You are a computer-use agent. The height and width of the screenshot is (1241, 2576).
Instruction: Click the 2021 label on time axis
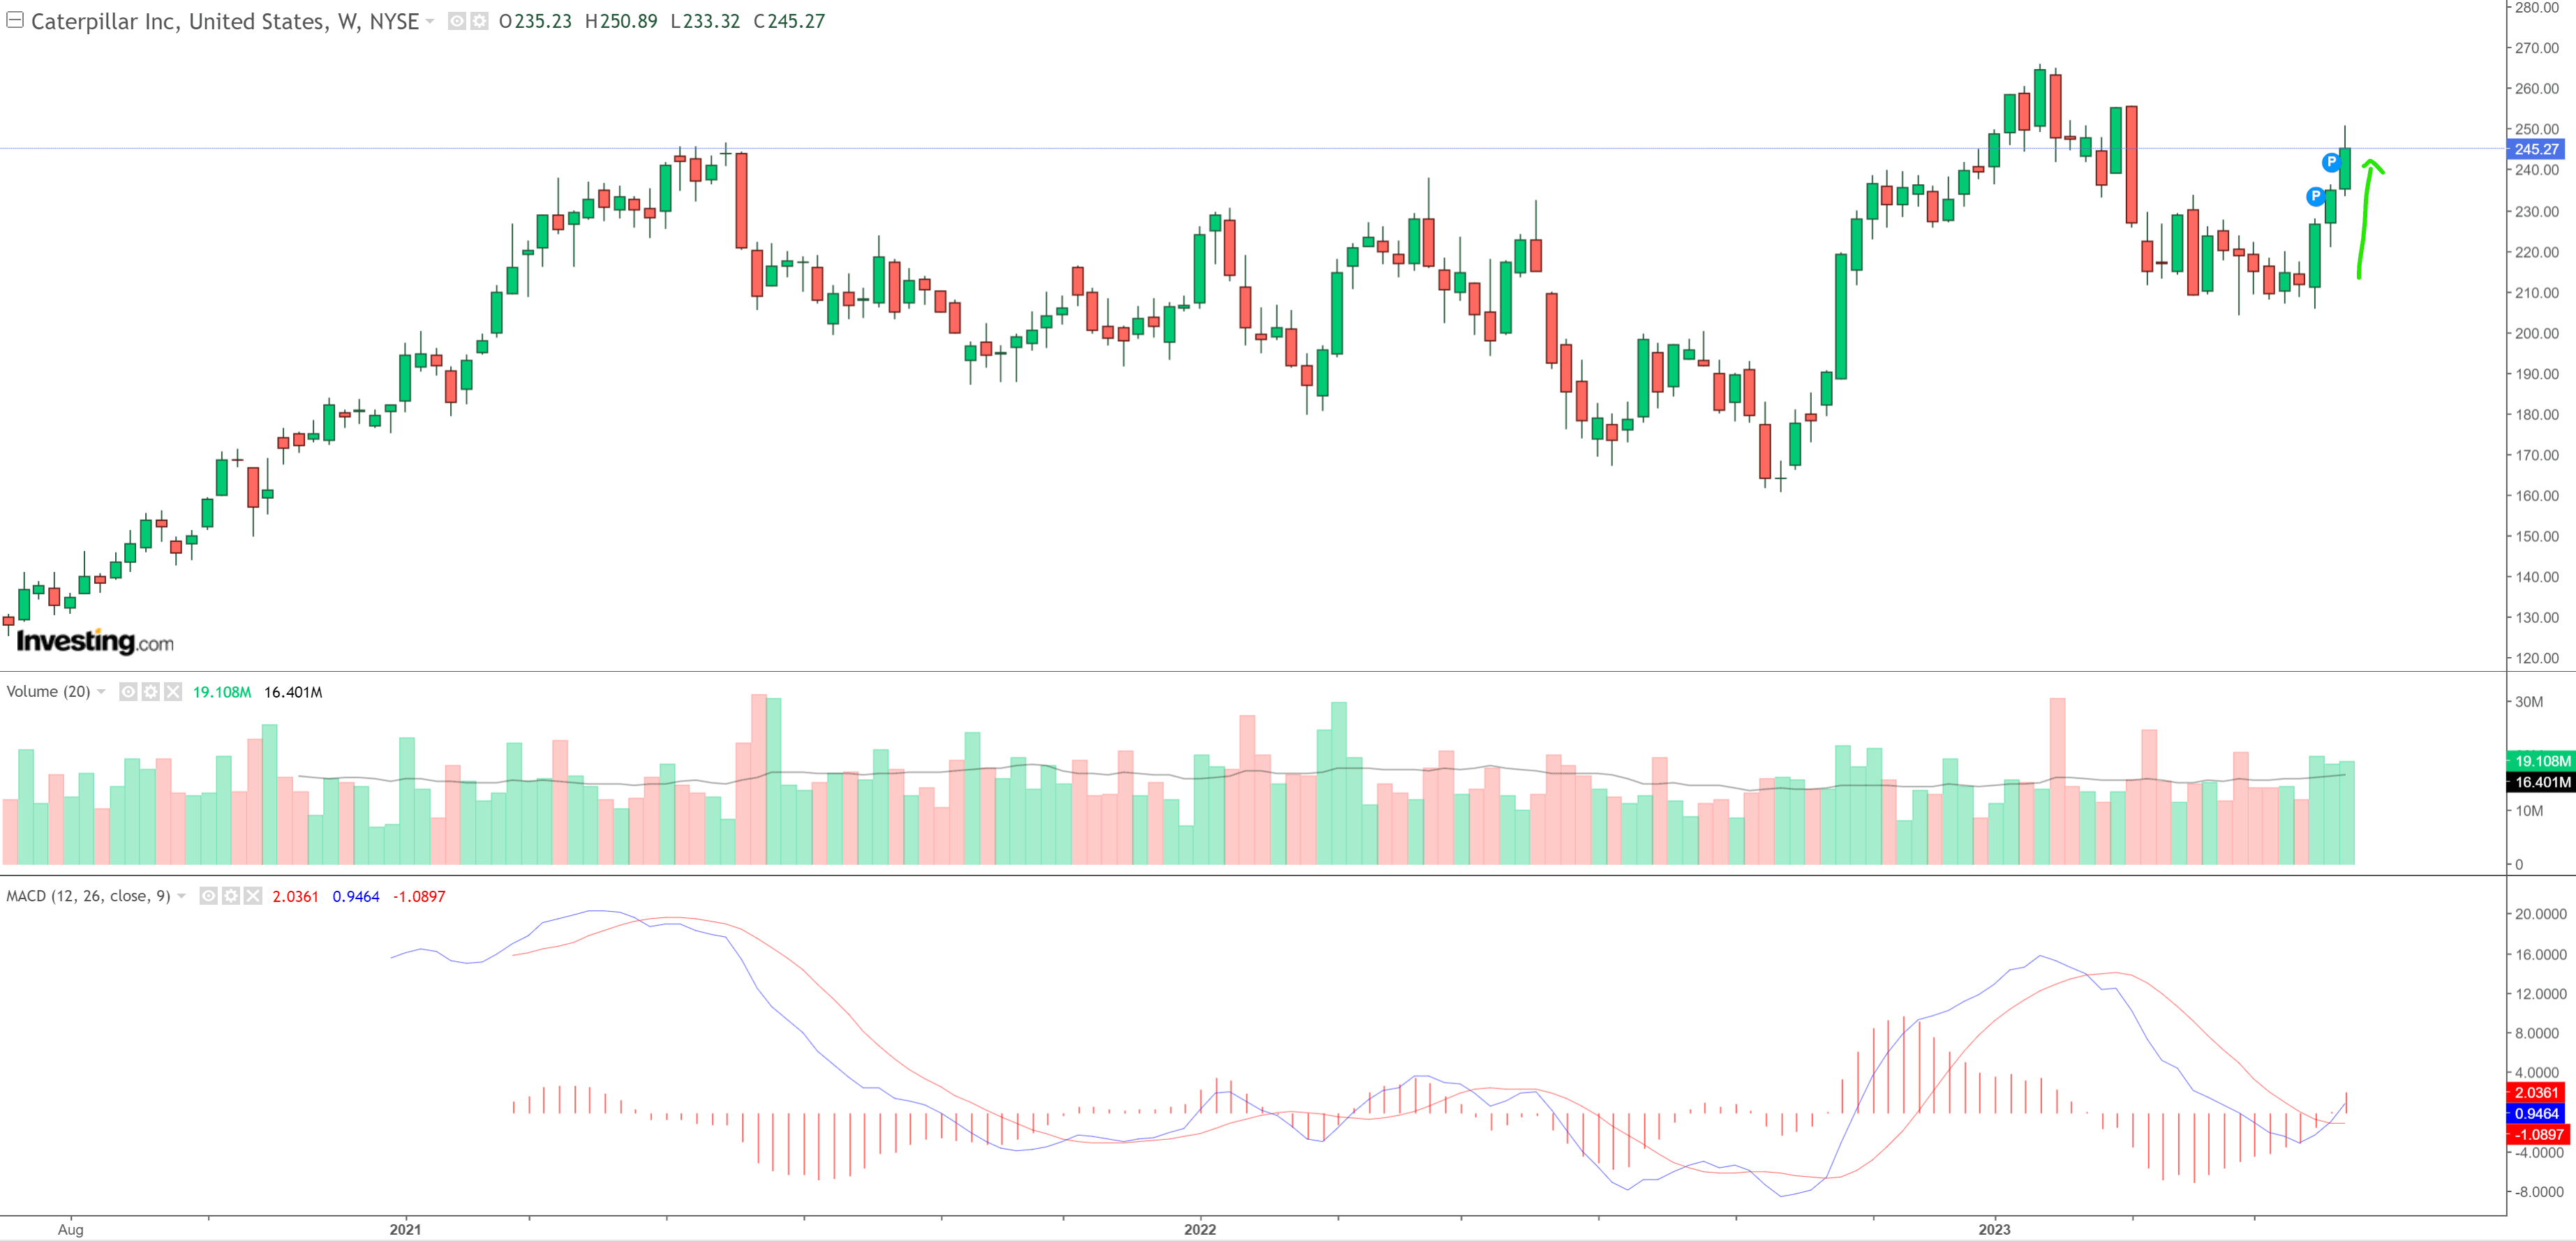[x=405, y=1229]
